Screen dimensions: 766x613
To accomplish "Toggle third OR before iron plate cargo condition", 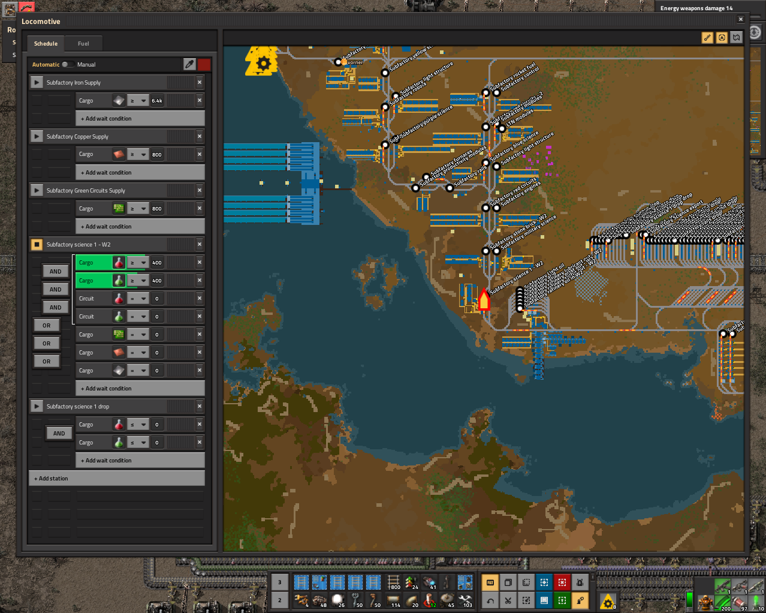I will 47,361.
